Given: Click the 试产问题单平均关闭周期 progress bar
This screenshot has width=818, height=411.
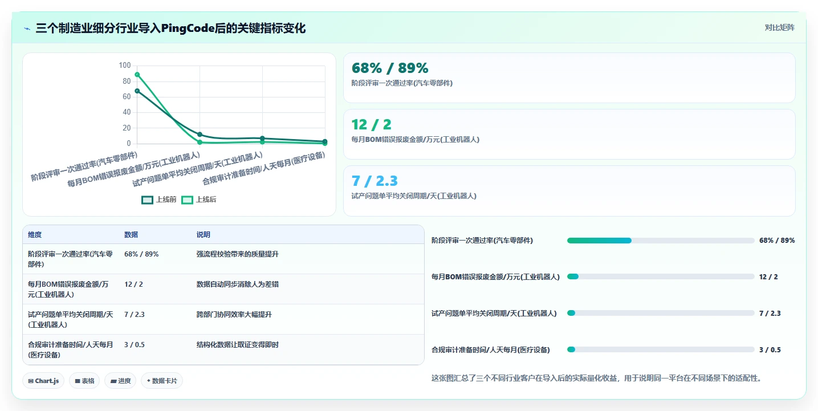Looking at the screenshot, I should [x=661, y=313].
